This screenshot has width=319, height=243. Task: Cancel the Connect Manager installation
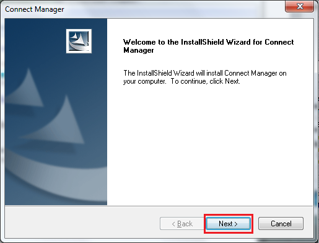[x=281, y=224]
